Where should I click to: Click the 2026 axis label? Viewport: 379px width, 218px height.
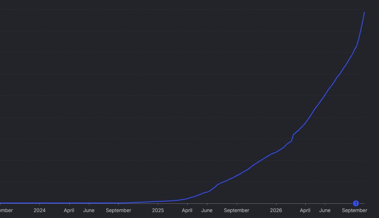276,210
